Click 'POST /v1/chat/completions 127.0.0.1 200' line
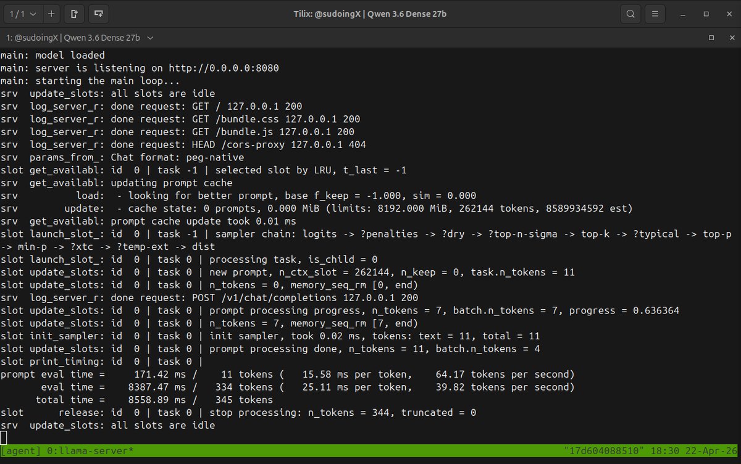 pyautogui.click(x=209, y=297)
